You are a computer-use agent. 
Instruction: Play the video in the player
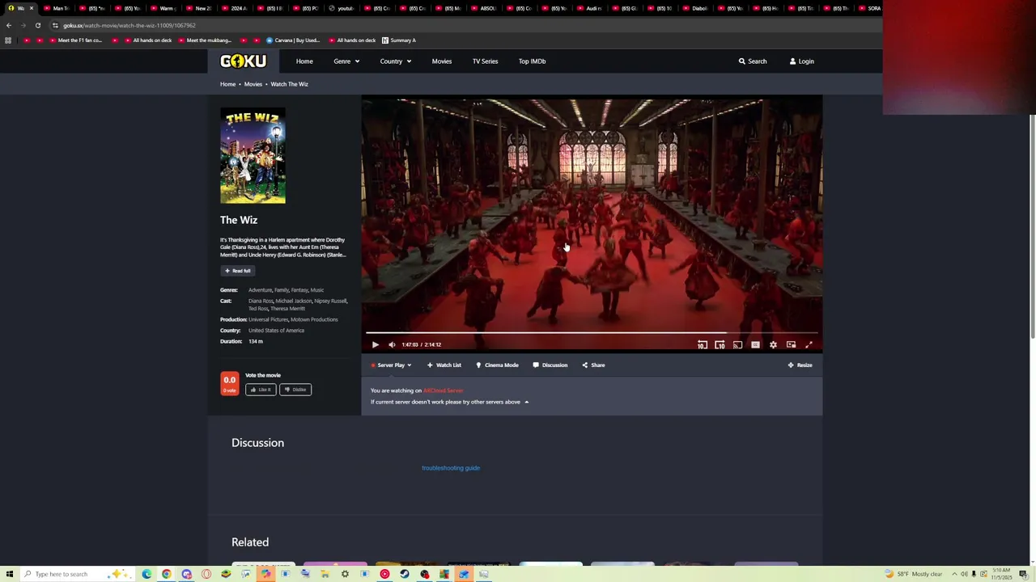click(x=376, y=344)
